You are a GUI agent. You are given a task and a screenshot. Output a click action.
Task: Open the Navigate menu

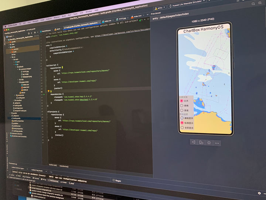(35, 21)
